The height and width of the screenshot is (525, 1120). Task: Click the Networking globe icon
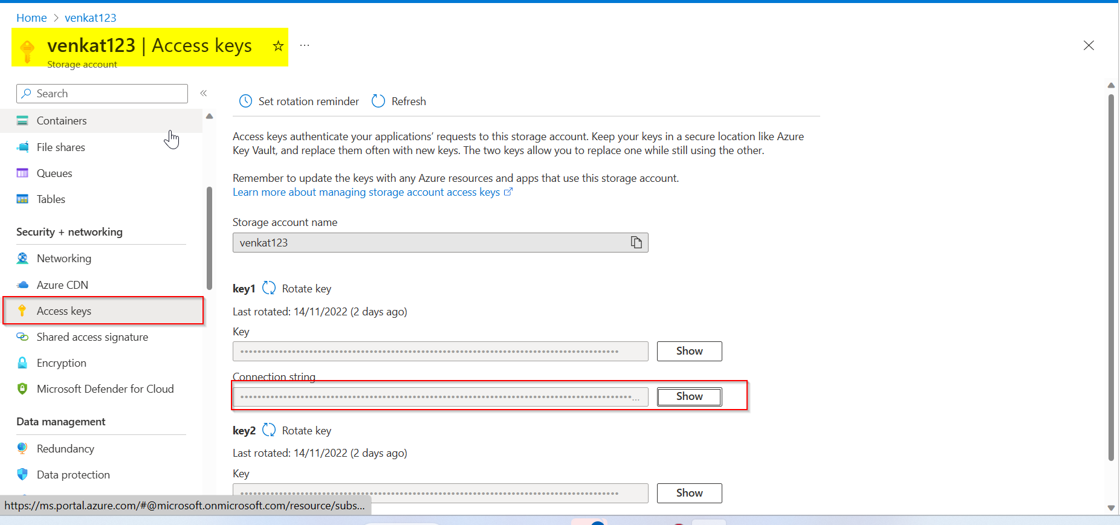click(22, 259)
